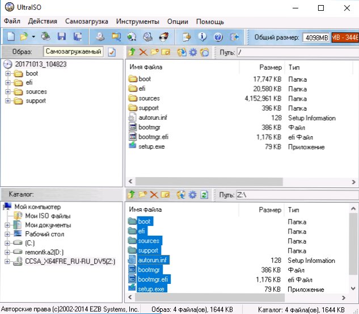Screen dimensions: 359x314
Task: Select Мои ISO файлы in catalog tree
Action: pos(48,216)
